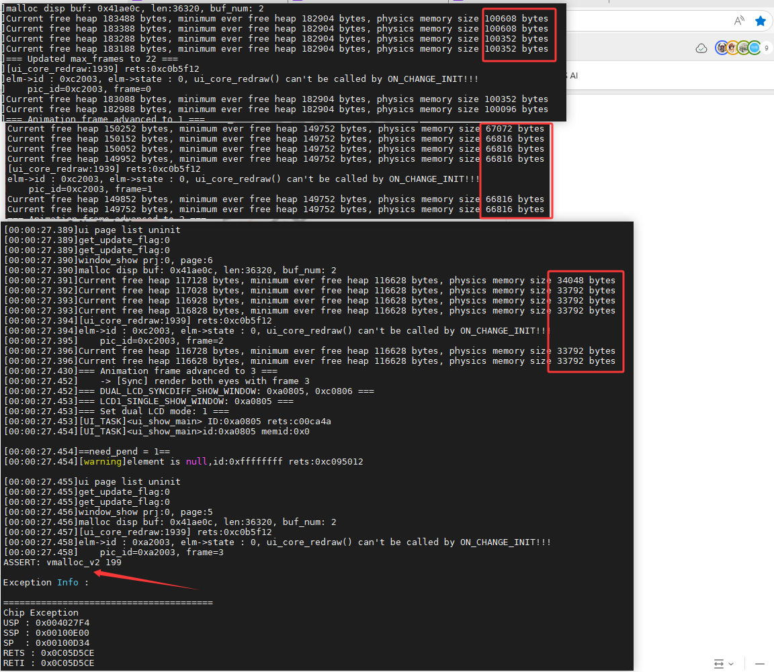Viewport: 774px width, 672px height.
Task: Select the 'USP : 0x004027F4' register line
Action: click(46, 623)
